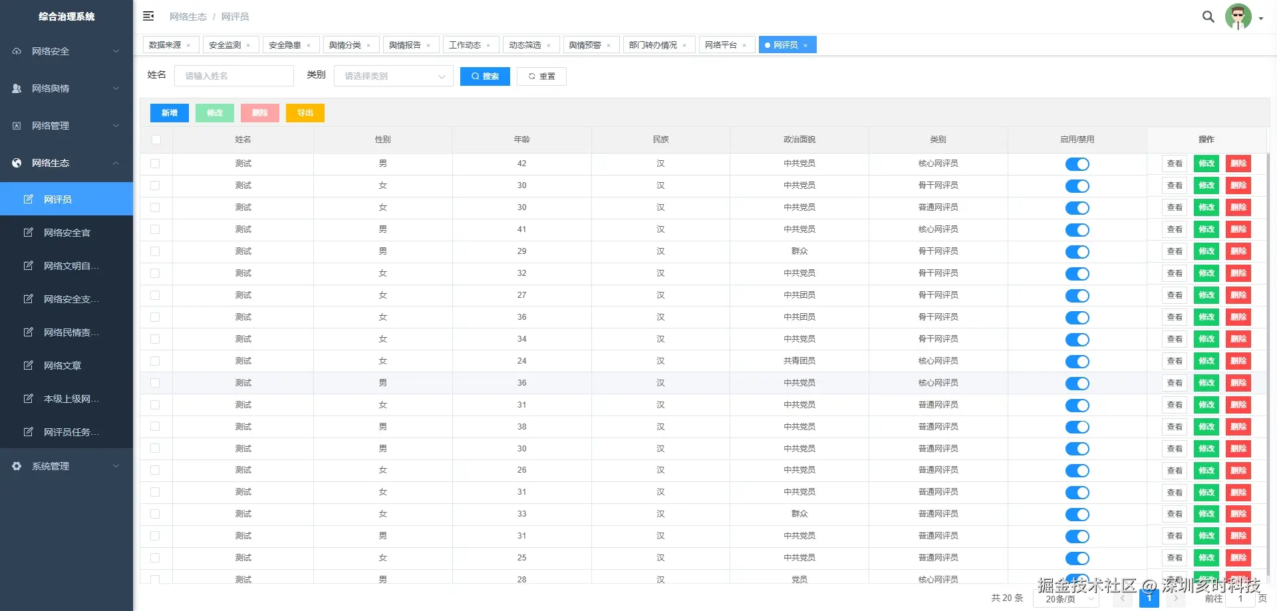Open 本级上级网… sidebar item
Image resolution: width=1277 pixels, height=611 pixels.
coord(67,398)
